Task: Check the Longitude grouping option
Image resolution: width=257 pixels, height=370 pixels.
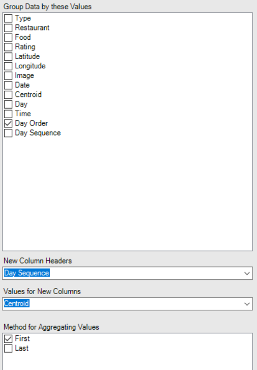Action: (x=8, y=66)
